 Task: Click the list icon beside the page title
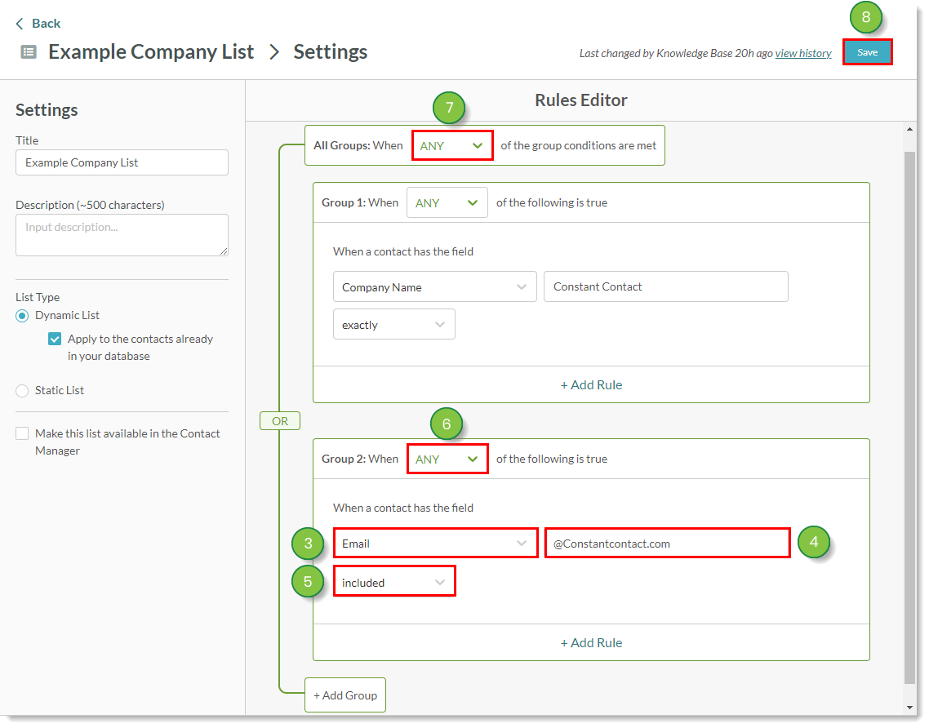point(29,52)
